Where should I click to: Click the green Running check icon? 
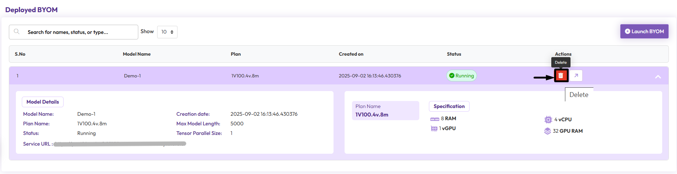[451, 76]
